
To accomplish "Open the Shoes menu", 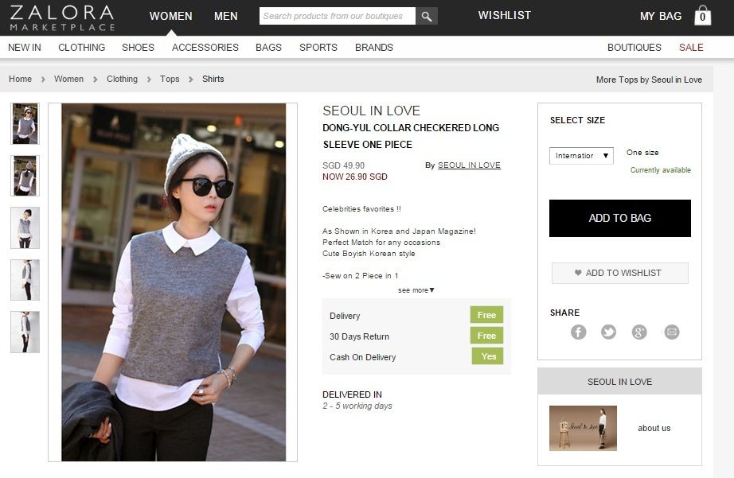I will click(138, 48).
